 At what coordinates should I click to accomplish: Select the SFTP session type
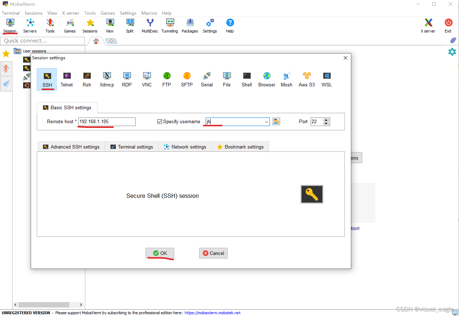click(187, 79)
